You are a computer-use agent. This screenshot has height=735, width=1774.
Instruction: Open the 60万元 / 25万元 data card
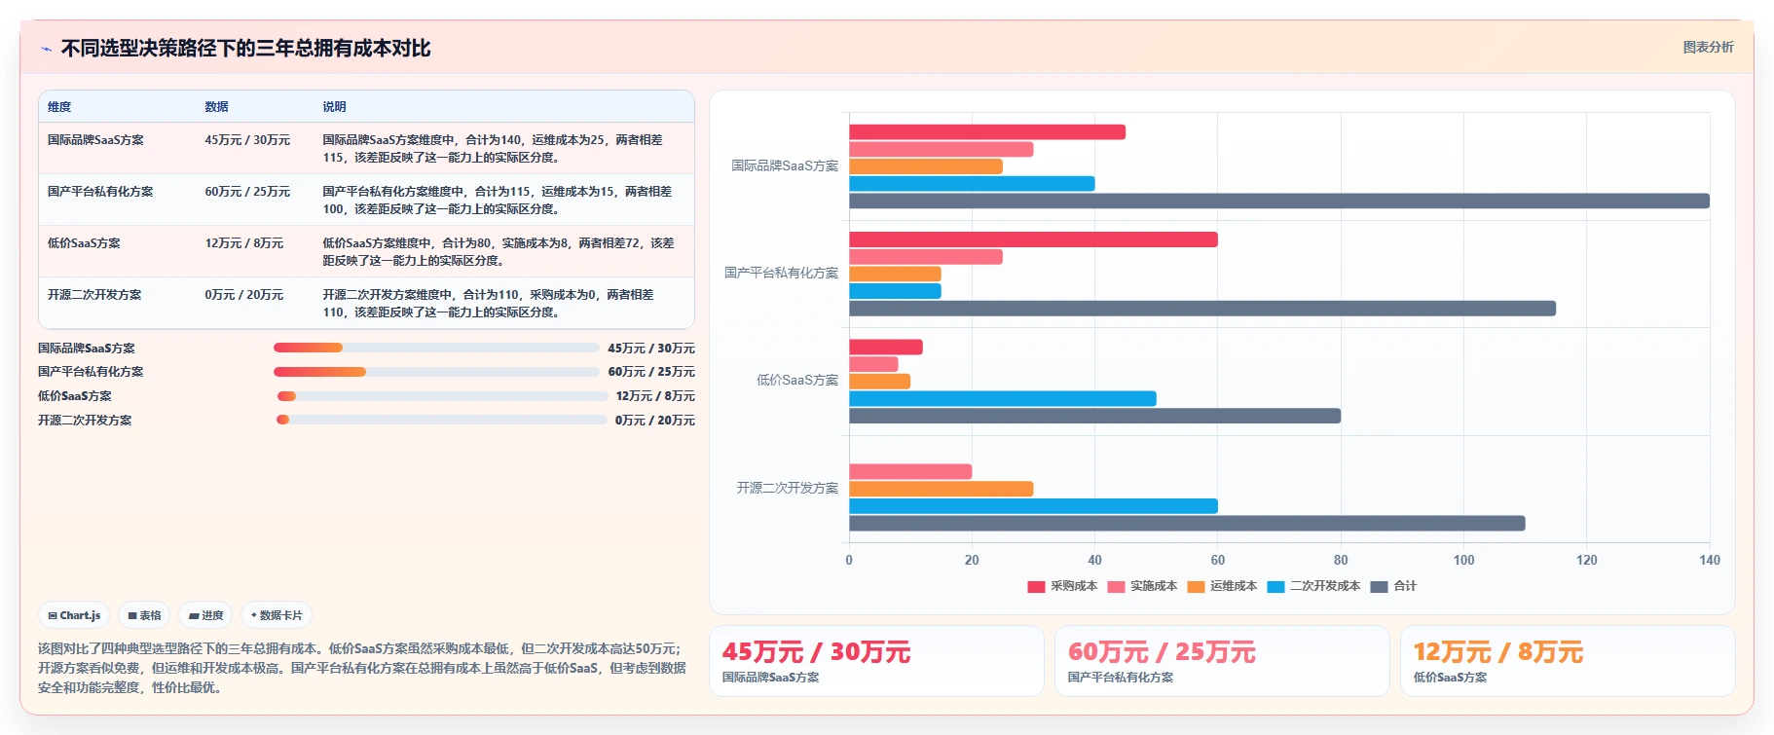pyautogui.click(x=1222, y=661)
